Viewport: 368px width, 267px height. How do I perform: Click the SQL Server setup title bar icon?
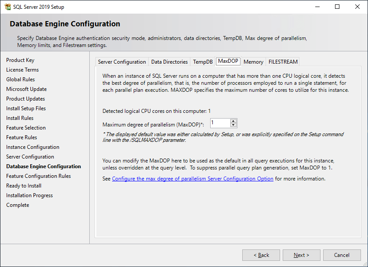pyautogui.click(x=7, y=7)
